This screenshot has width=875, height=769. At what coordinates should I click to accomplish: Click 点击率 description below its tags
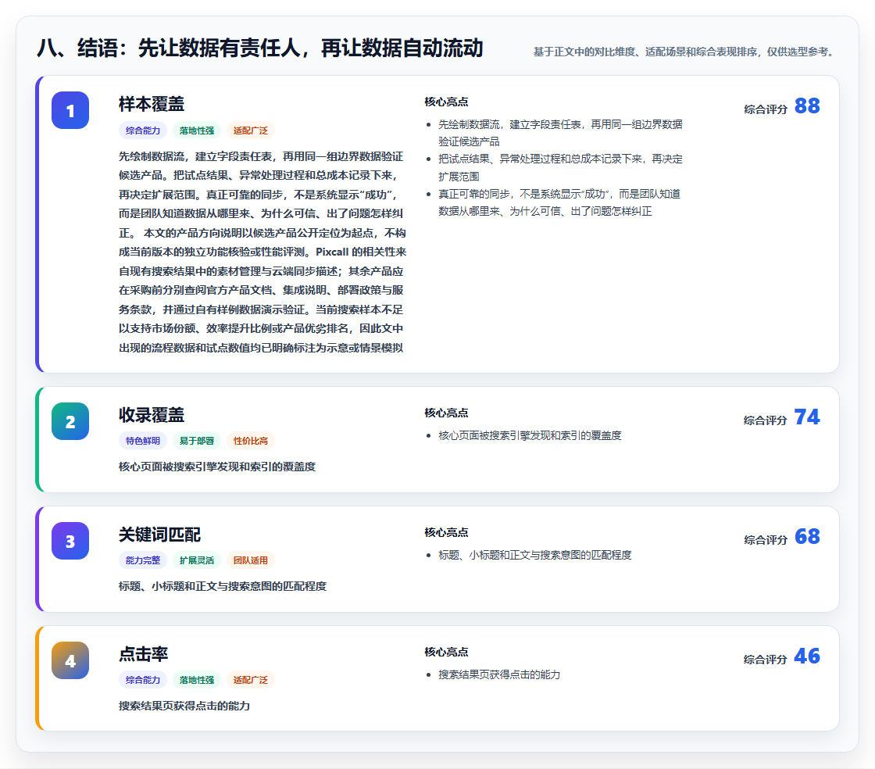pyautogui.click(x=184, y=706)
